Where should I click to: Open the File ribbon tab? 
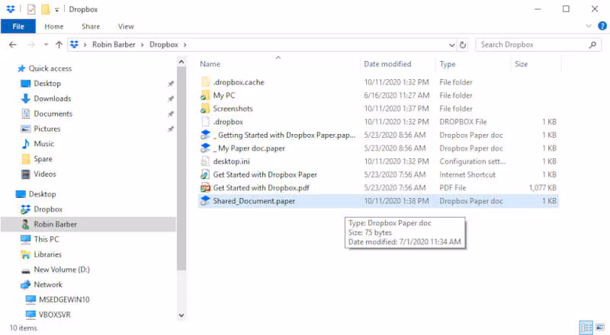pyautogui.click(x=18, y=27)
